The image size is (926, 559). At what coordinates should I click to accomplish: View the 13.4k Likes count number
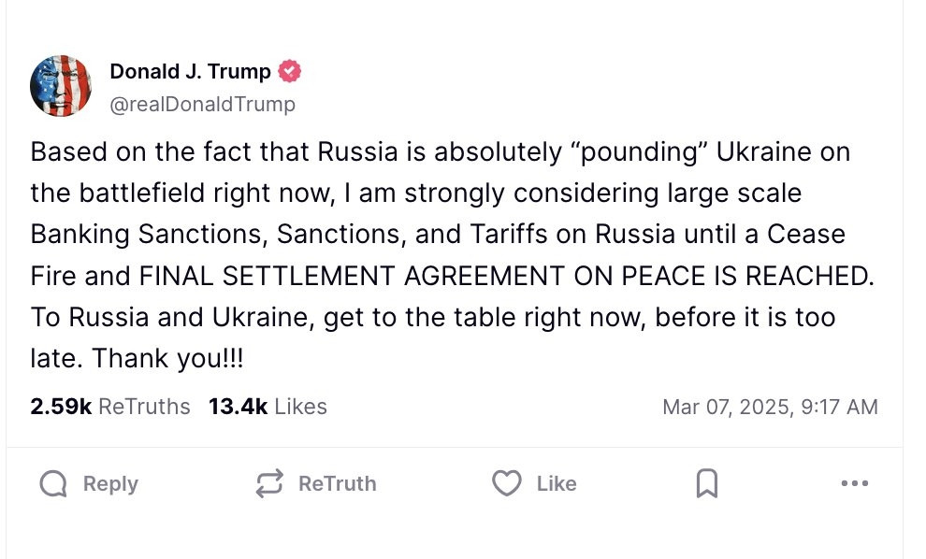[x=238, y=407]
